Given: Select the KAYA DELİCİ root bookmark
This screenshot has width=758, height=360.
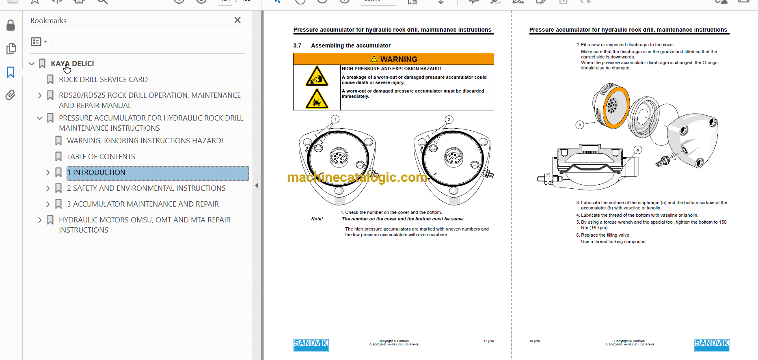Looking at the screenshot, I should pyautogui.click(x=72, y=64).
